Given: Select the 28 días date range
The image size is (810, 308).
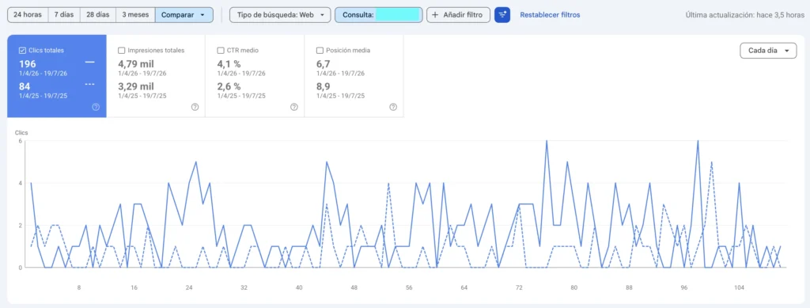Looking at the screenshot, I should click(x=97, y=15).
